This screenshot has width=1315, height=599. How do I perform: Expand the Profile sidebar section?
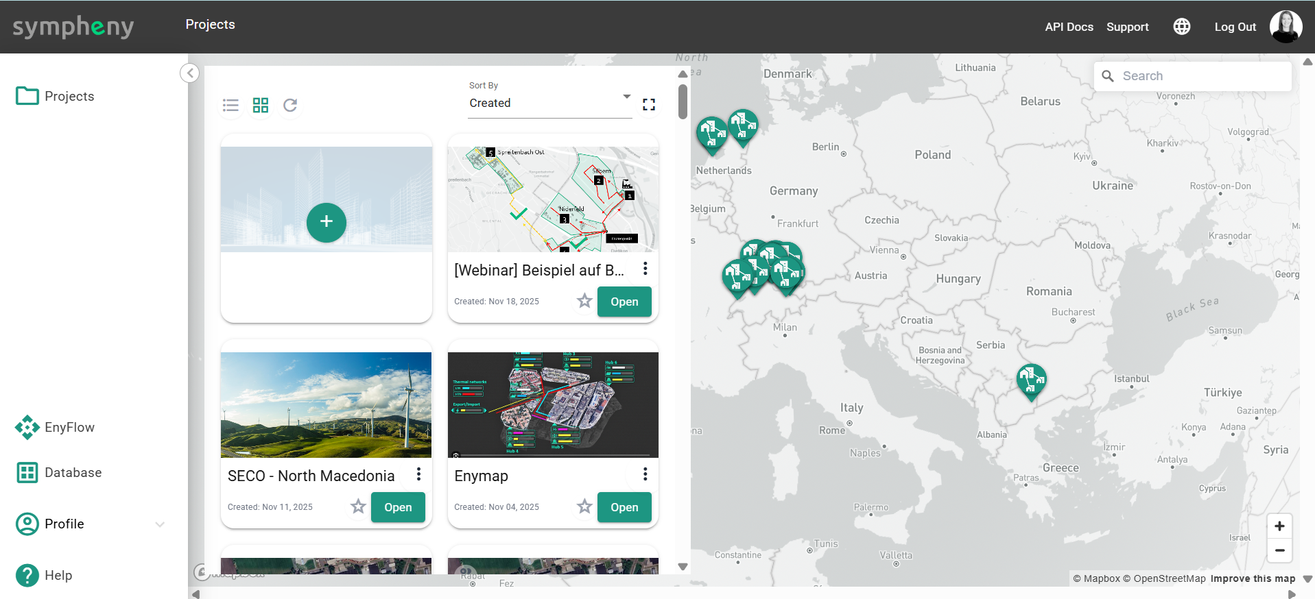(x=160, y=524)
